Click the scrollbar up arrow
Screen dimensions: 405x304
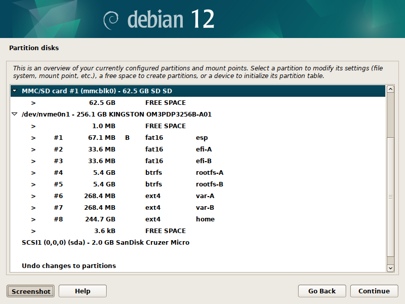tap(390, 89)
